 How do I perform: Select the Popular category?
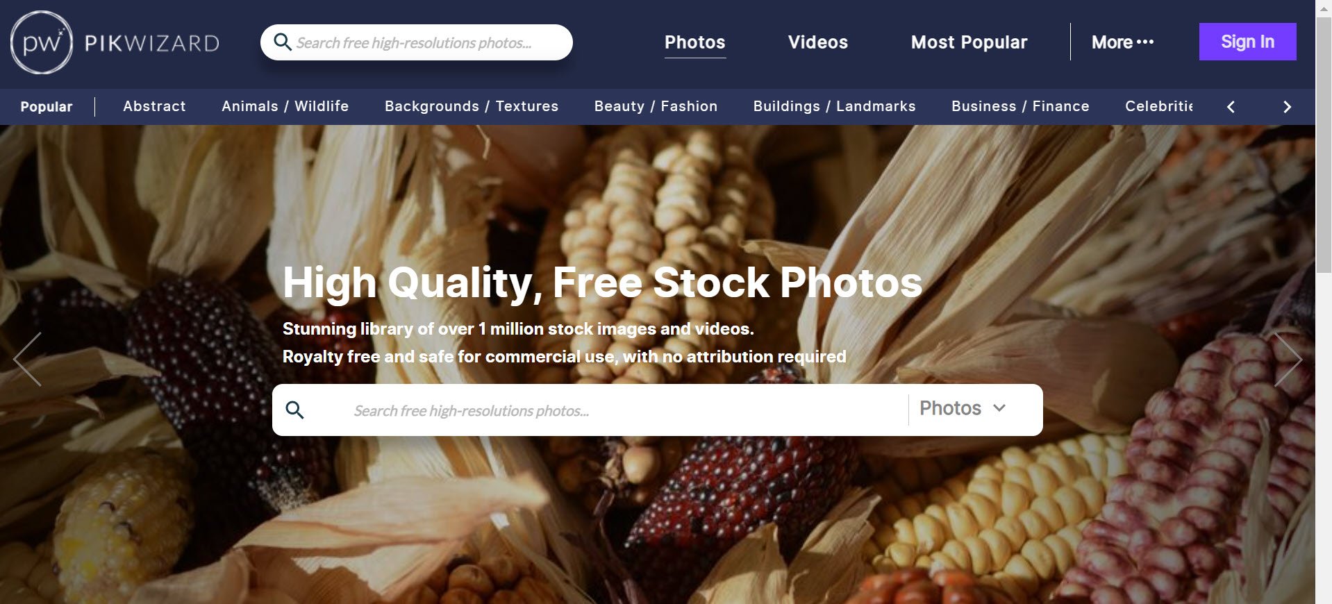[47, 106]
